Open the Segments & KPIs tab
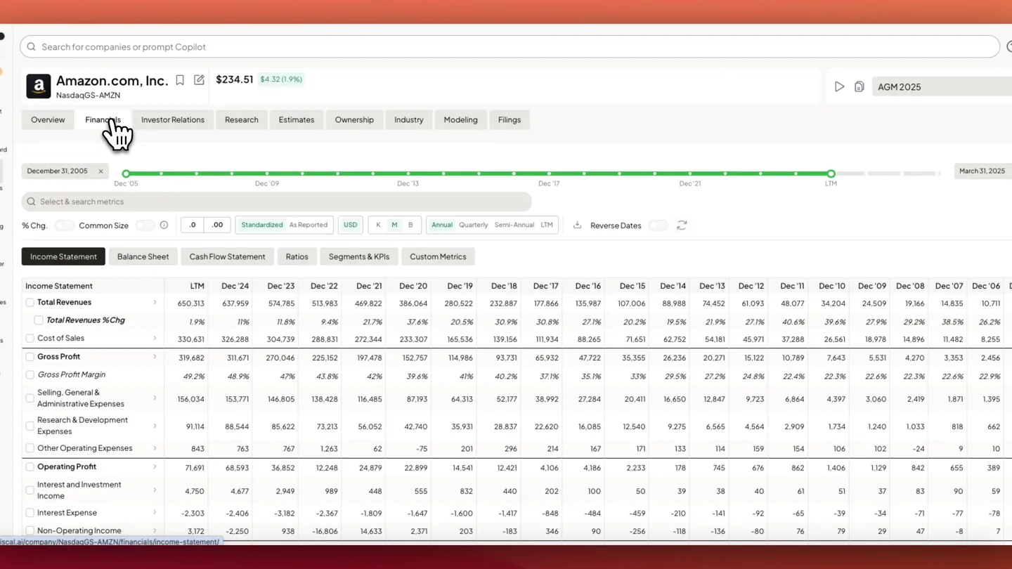 pos(359,257)
